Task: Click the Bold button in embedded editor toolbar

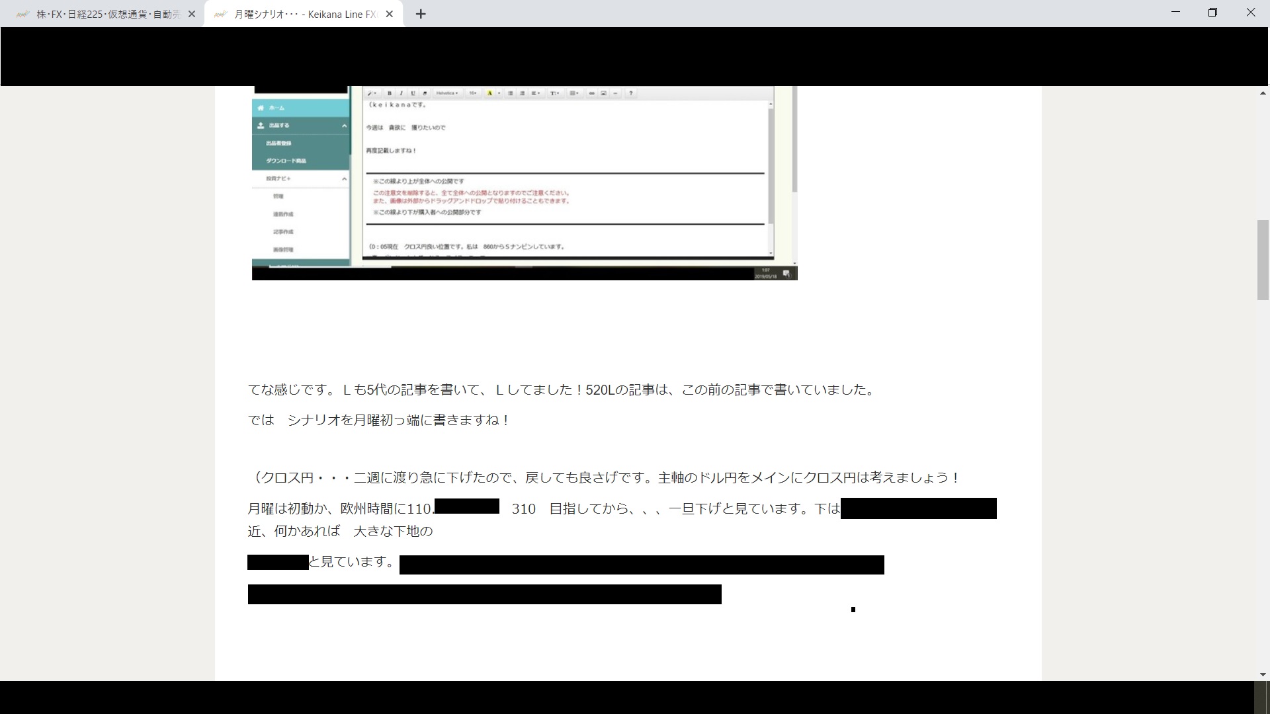Action: 390,93
